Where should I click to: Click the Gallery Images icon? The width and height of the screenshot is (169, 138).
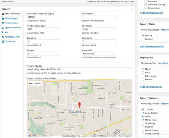pyautogui.click(x=3, y=19)
